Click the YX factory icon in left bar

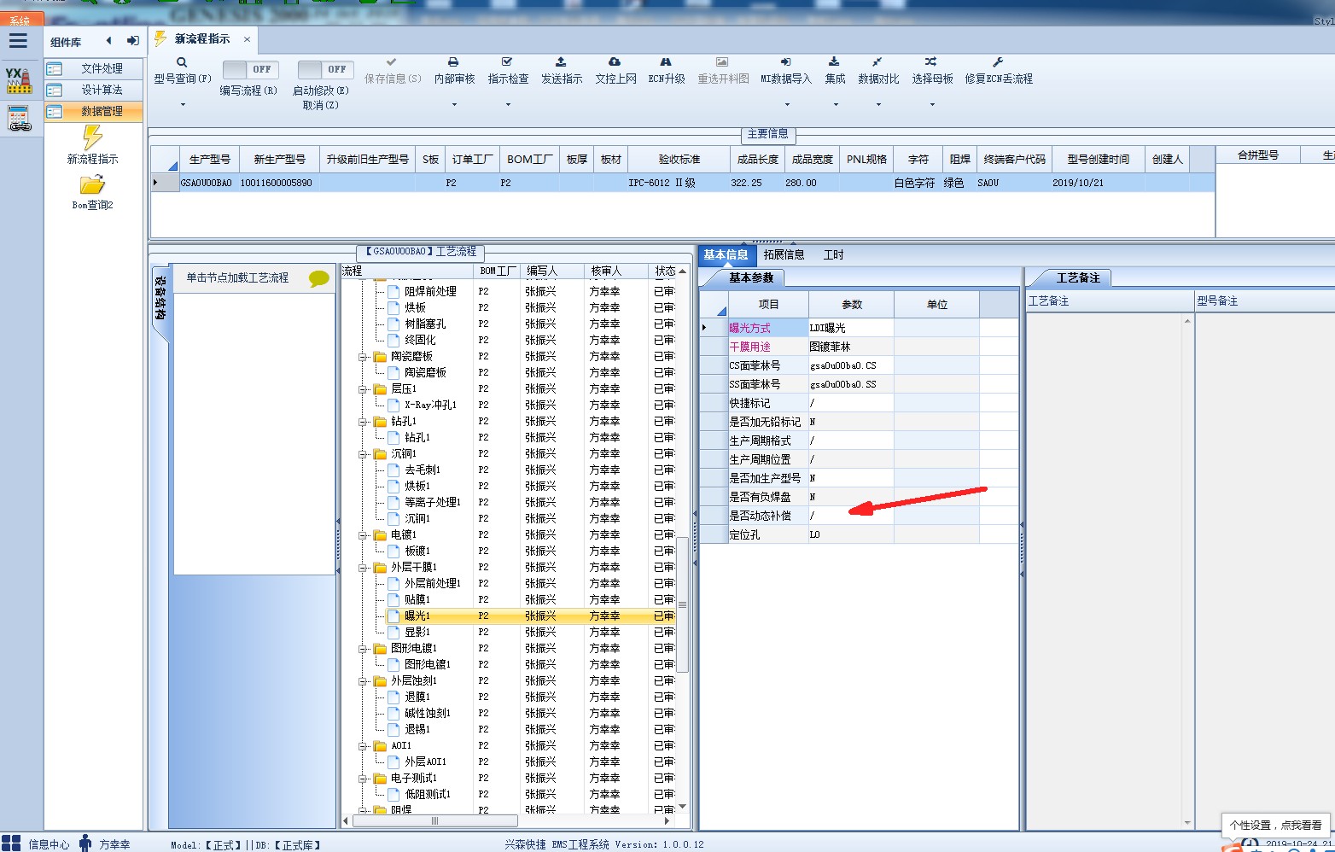pyautogui.click(x=19, y=81)
